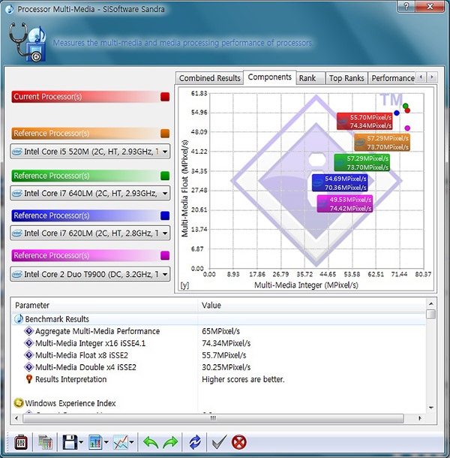
Task: Click the 55.7MPixel/s float value
Action: [223, 355]
